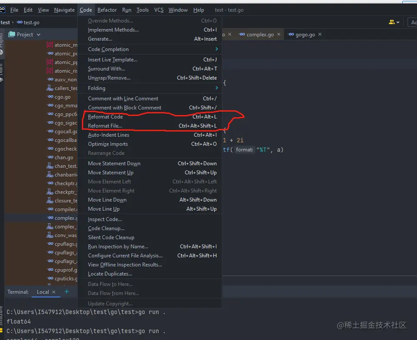This screenshot has height=340, width=417.
Task: Close the complex.go tab
Action: [279, 34]
